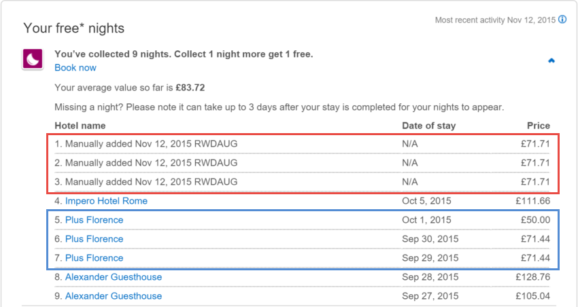Image resolution: width=578 pixels, height=307 pixels.
Task: Click the purple moon rewards icon
Action: pos(33,59)
